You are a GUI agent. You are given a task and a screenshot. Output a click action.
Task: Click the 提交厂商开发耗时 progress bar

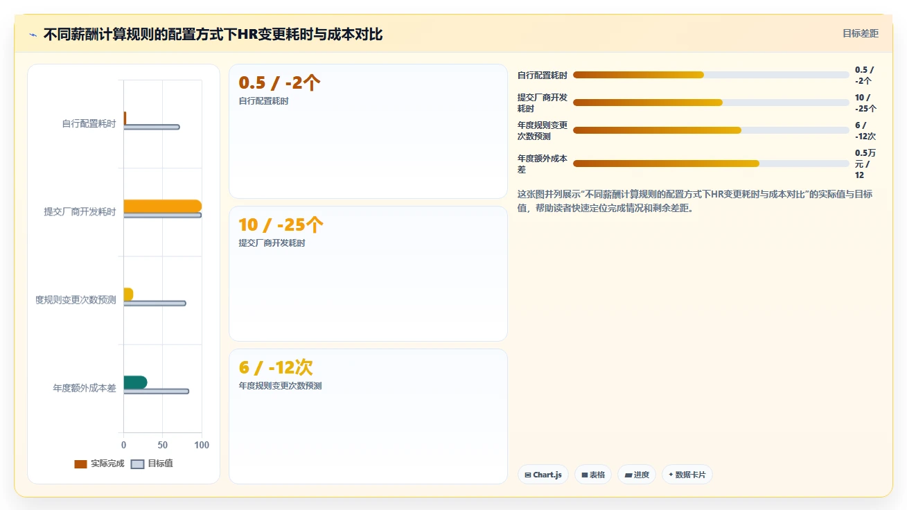tap(711, 103)
